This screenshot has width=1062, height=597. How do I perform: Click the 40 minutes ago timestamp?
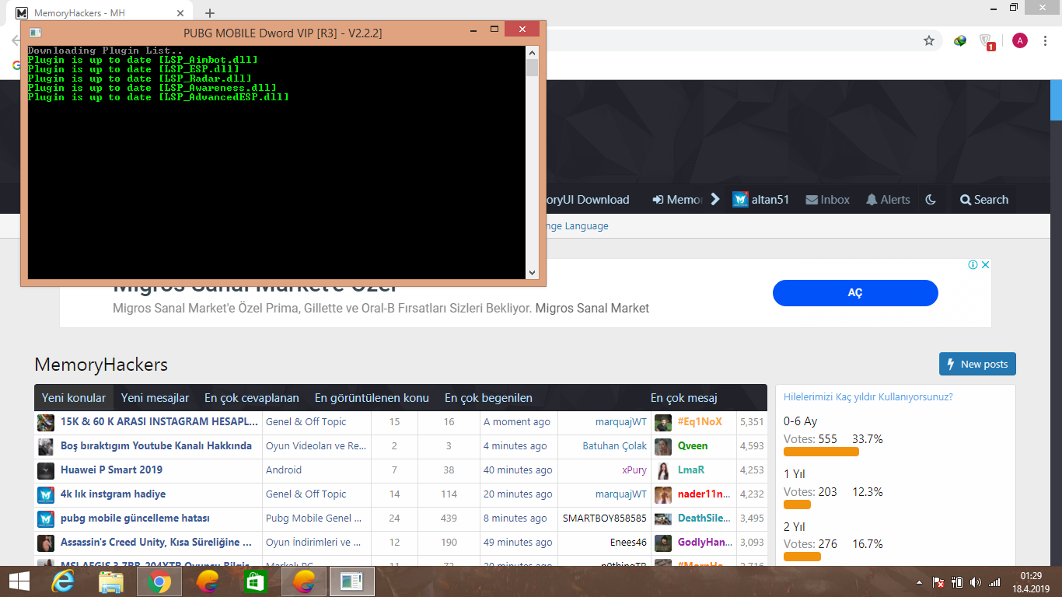[x=518, y=470]
